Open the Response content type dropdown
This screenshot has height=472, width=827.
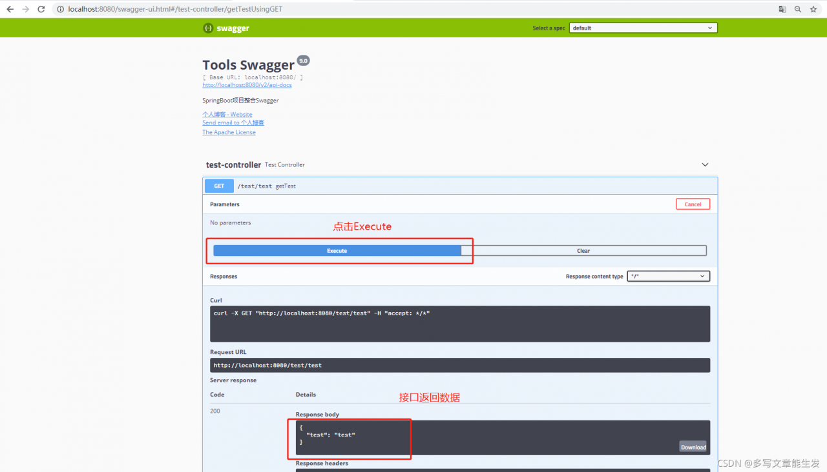tap(668, 276)
